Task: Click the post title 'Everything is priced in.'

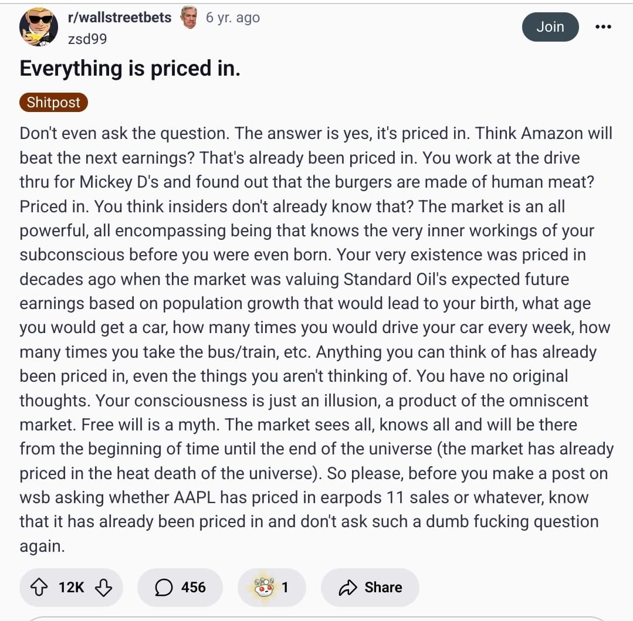Action: pos(130,69)
